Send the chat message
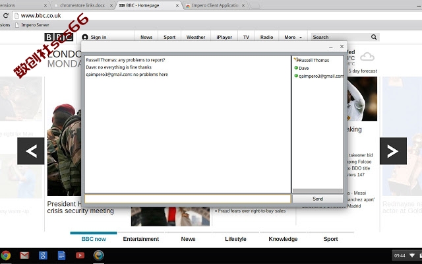This screenshot has width=422, height=264. (x=318, y=199)
